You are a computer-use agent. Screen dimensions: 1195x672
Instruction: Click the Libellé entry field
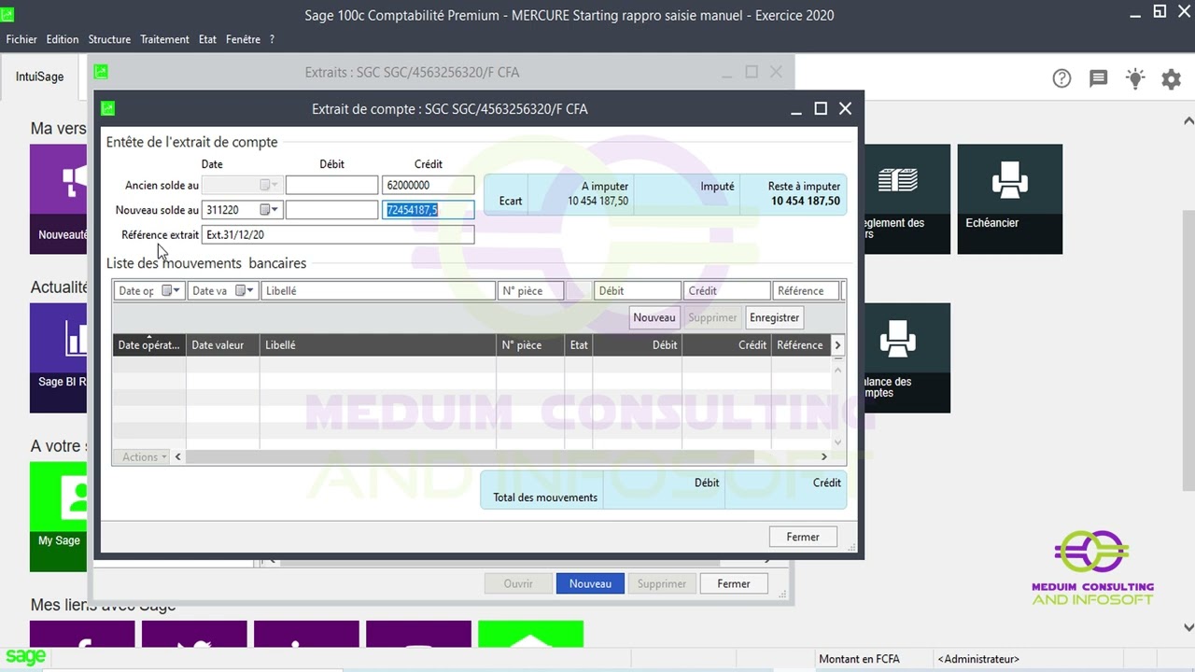(378, 291)
